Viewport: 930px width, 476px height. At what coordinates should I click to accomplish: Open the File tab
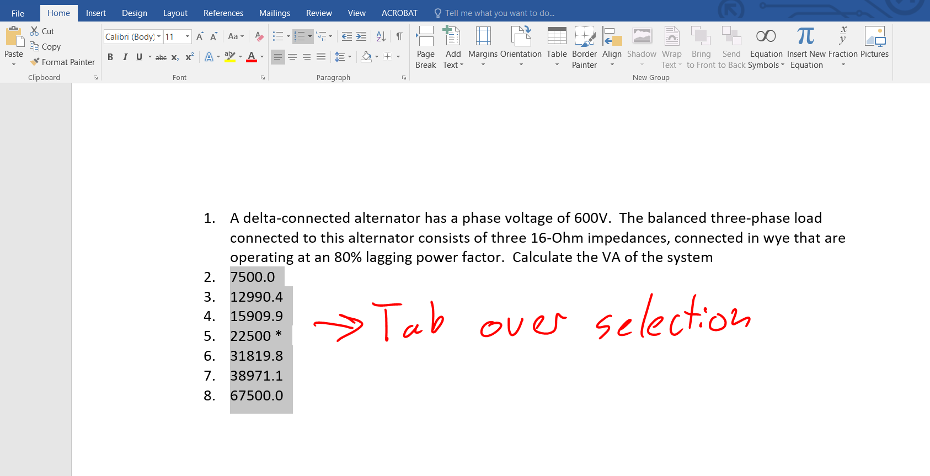18,13
